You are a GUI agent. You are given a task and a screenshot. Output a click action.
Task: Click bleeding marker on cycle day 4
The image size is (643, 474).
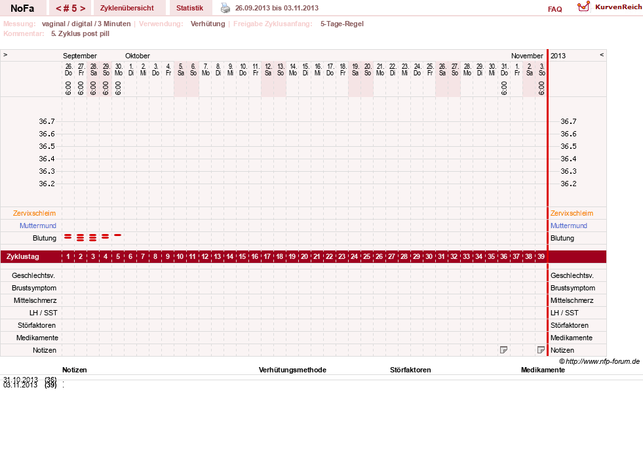[x=106, y=237]
